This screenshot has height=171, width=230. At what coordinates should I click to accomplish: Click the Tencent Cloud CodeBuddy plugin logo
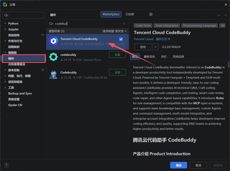click(x=53, y=41)
